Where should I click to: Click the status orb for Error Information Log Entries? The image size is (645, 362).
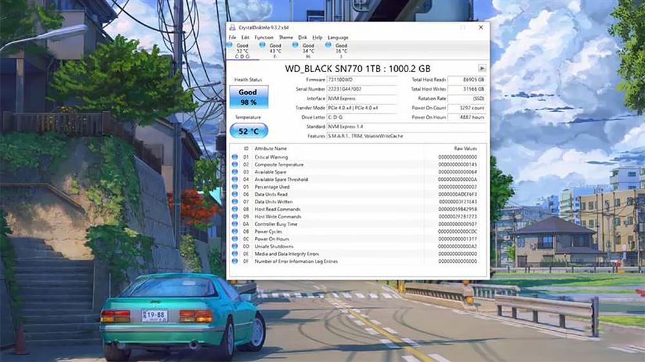235,261
